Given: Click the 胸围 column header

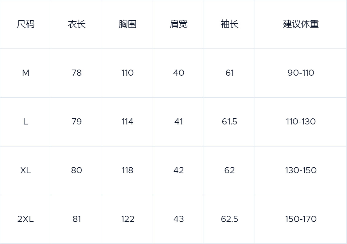Looking at the screenshot, I should [127, 24].
